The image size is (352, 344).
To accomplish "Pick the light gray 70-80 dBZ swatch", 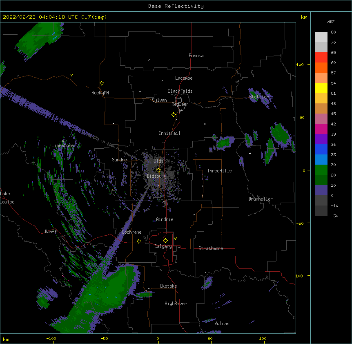I will (321, 37).
